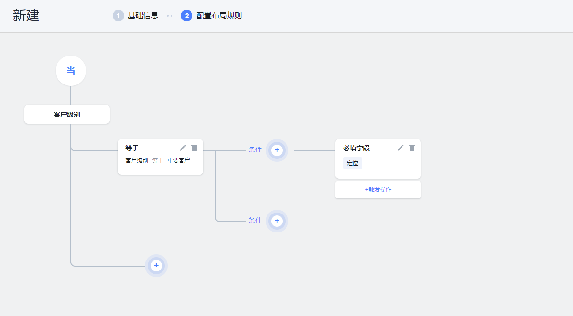Switch to the 基础信息 step
This screenshot has width=573, height=316.
click(x=138, y=15)
